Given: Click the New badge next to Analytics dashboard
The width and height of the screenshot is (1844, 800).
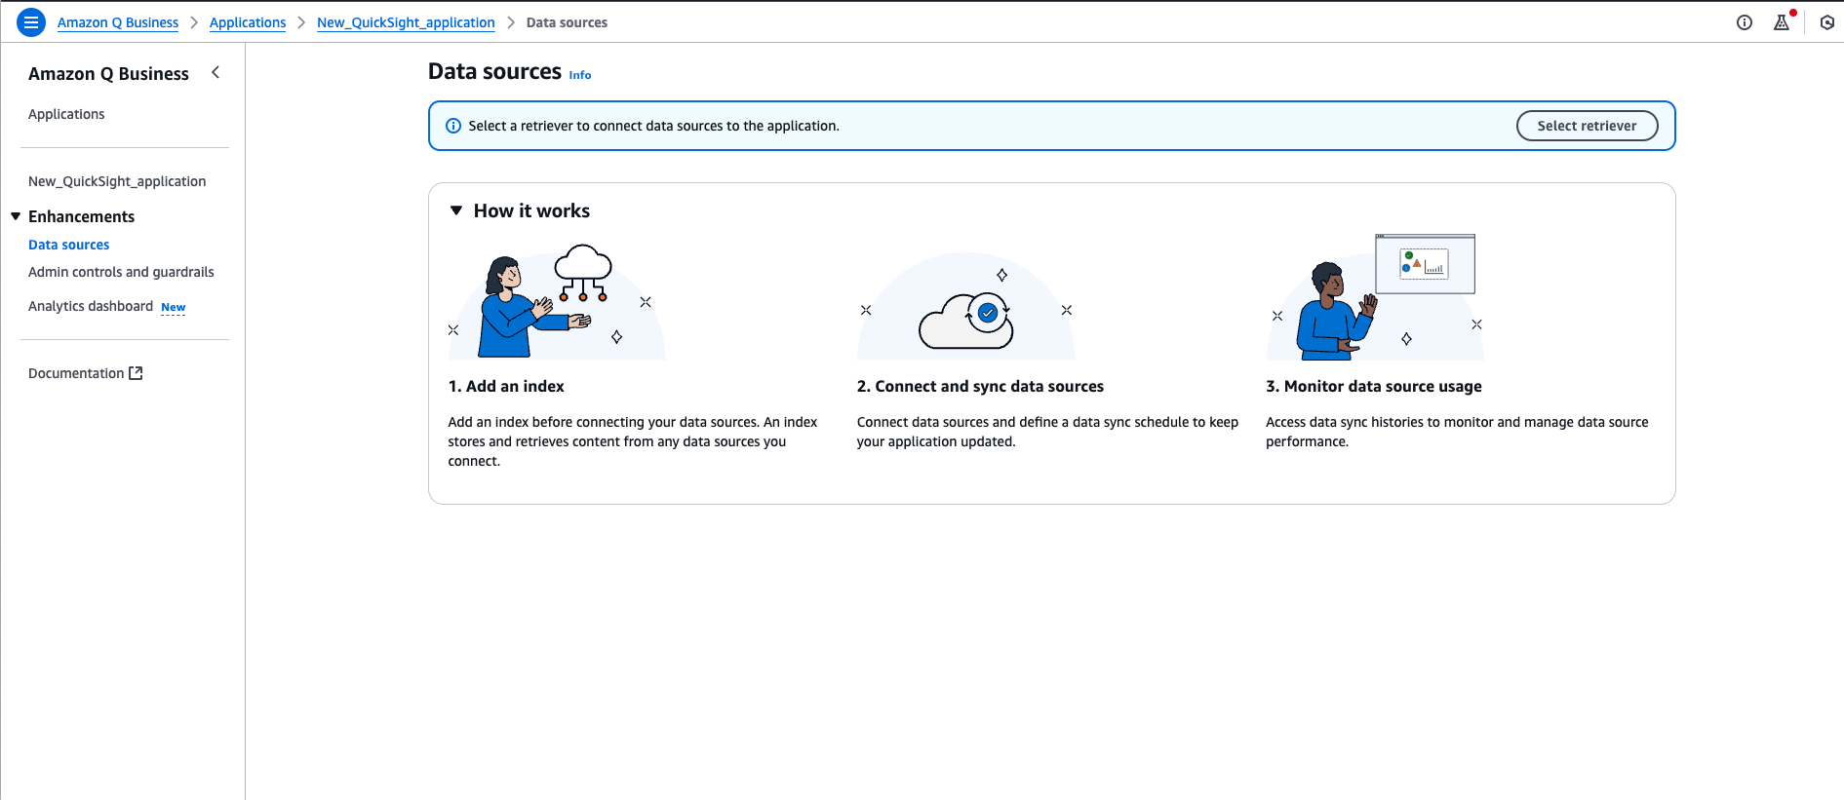Looking at the screenshot, I should point(174,307).
